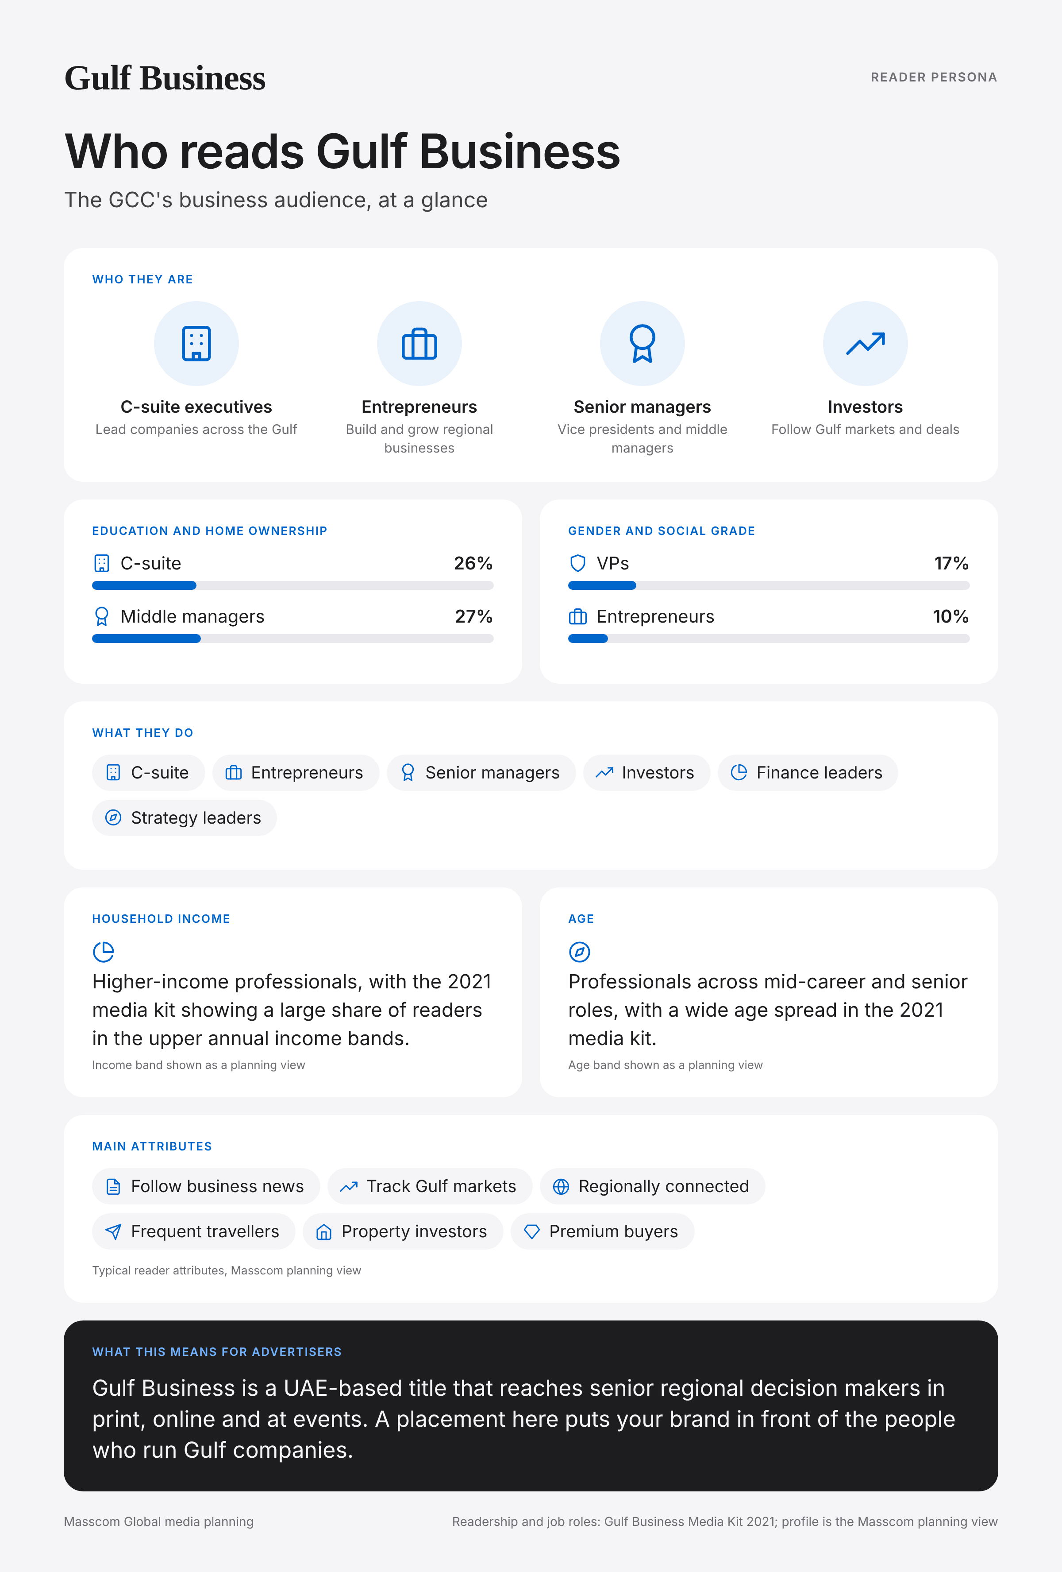The height and width of the screenshot is (1572, 1062).
Task: Click 'Age band shown as a planning view'
Action: click(x=665, y=1065)
